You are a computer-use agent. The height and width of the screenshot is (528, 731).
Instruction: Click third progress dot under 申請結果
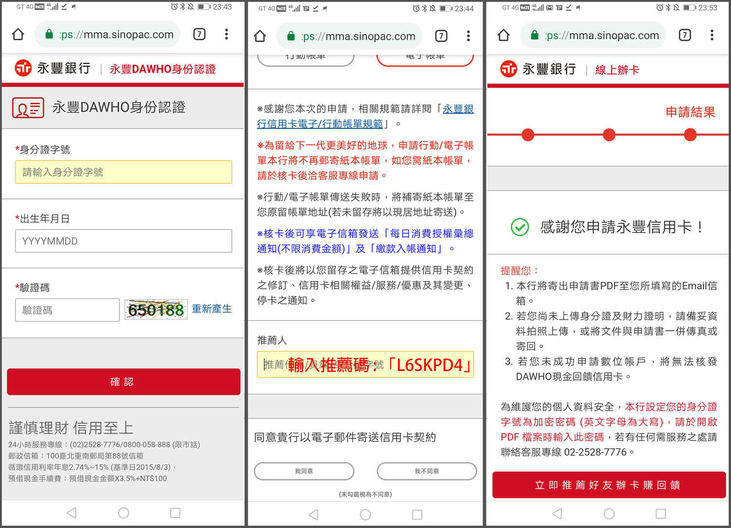tap(690, 135)
